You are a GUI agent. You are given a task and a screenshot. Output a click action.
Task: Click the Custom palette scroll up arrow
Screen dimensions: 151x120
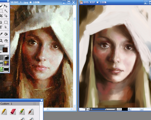(x=41, y=103)
